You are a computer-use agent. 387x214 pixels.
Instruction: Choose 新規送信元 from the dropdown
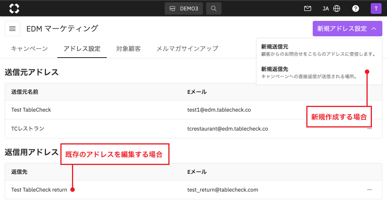[x=319, y=50]
